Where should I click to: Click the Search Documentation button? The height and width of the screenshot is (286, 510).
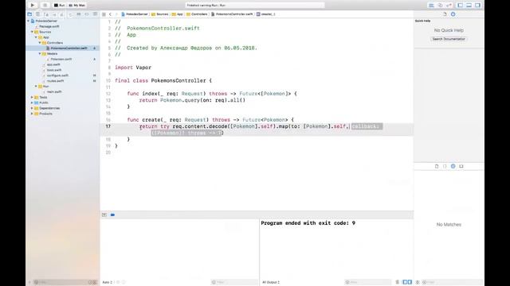[x=449, y=39]
